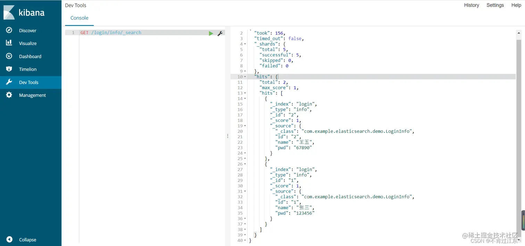Screen dimensions: 525x246
Task: Click Dev Tools wrench icon in sidebar
Action: (x=9, y=82)
